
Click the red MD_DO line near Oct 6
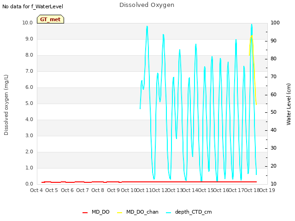tap(67, 182)
